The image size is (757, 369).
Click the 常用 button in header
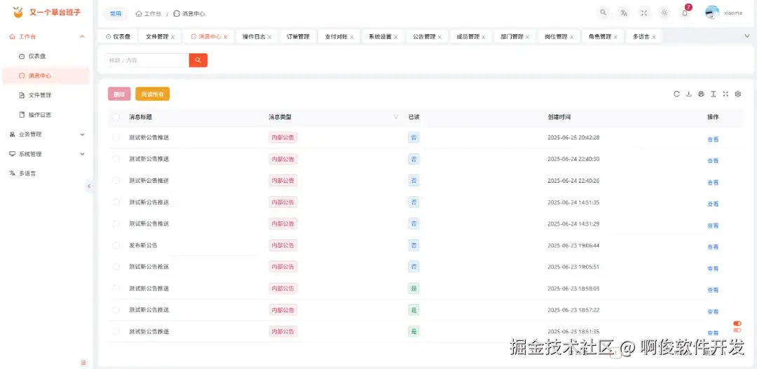click(116, 13)
